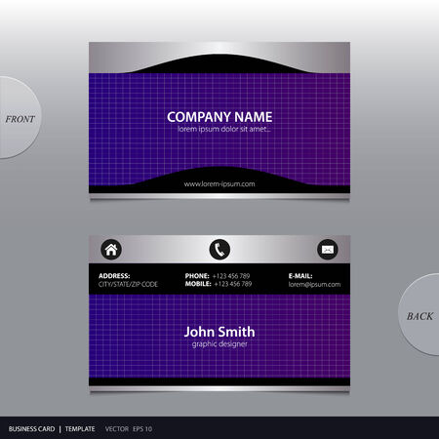Select the COMPANY NAME heading
439x439 pixels.
pyautogui.click(x=219, y=117)
